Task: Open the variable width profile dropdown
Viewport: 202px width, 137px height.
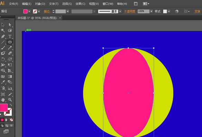Action: click(94, 11)
